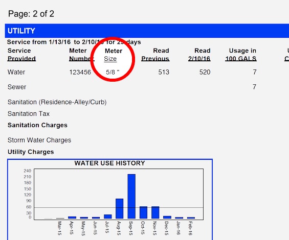This screenshot has height=240, width=289.
Task: Select meter number 123456
Action: click(80, 72)
